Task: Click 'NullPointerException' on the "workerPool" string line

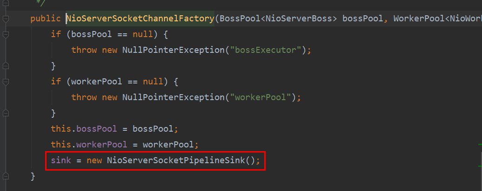Action: [174, 97]
